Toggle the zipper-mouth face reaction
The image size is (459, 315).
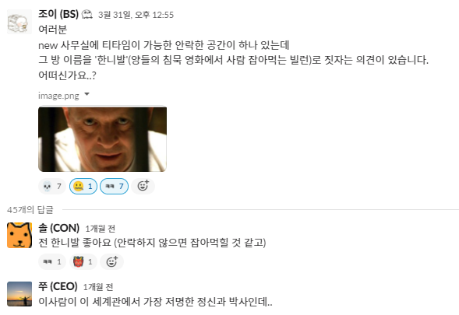point(83,186)
